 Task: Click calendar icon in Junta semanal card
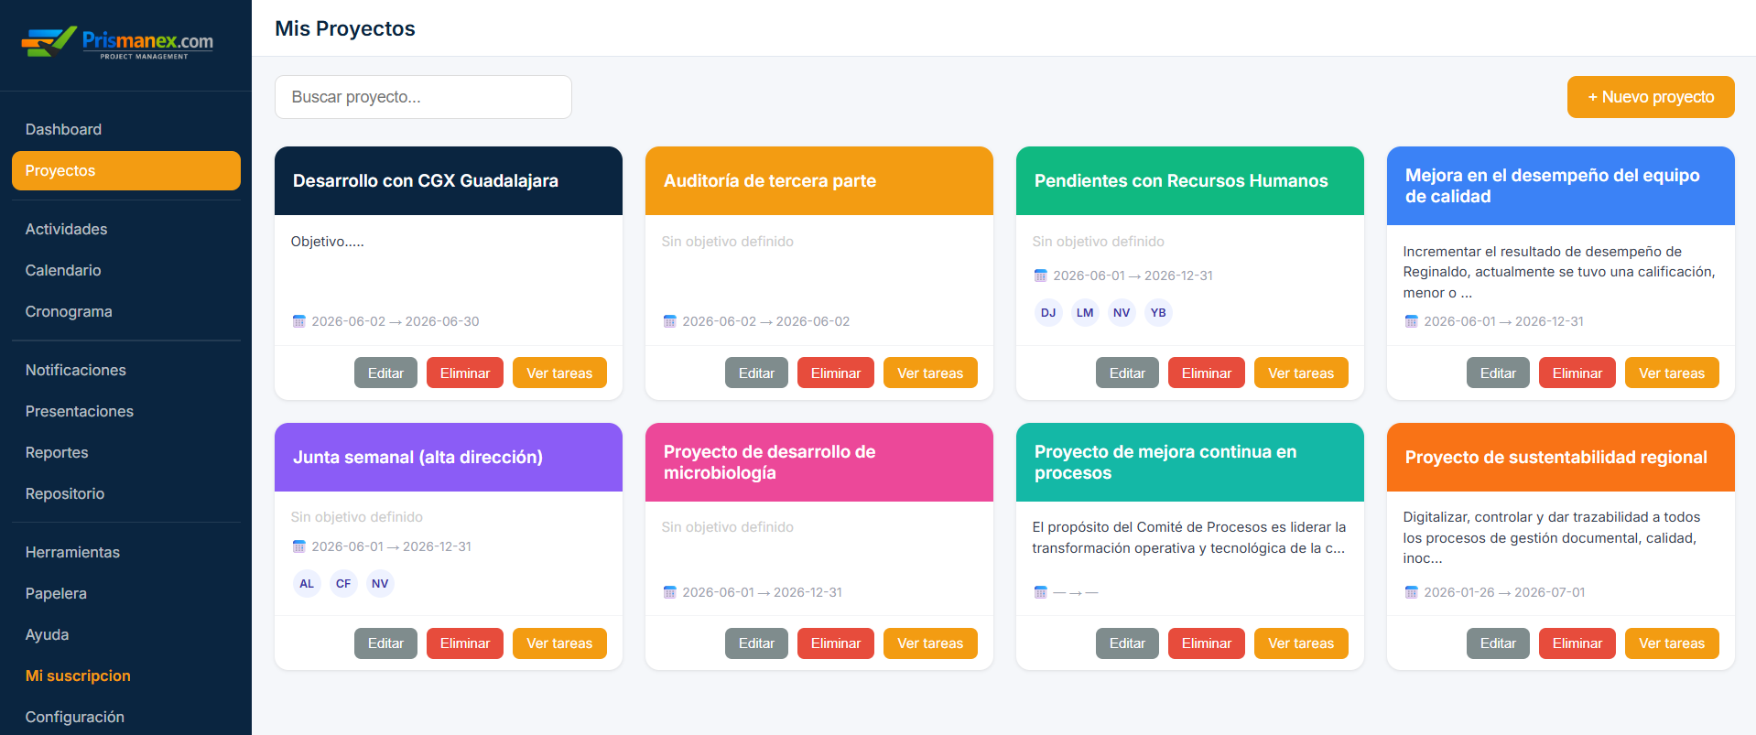(298, 546)
